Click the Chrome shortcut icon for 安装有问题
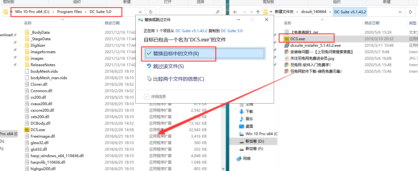Viewport: 418px width, 171px height. 287,52
